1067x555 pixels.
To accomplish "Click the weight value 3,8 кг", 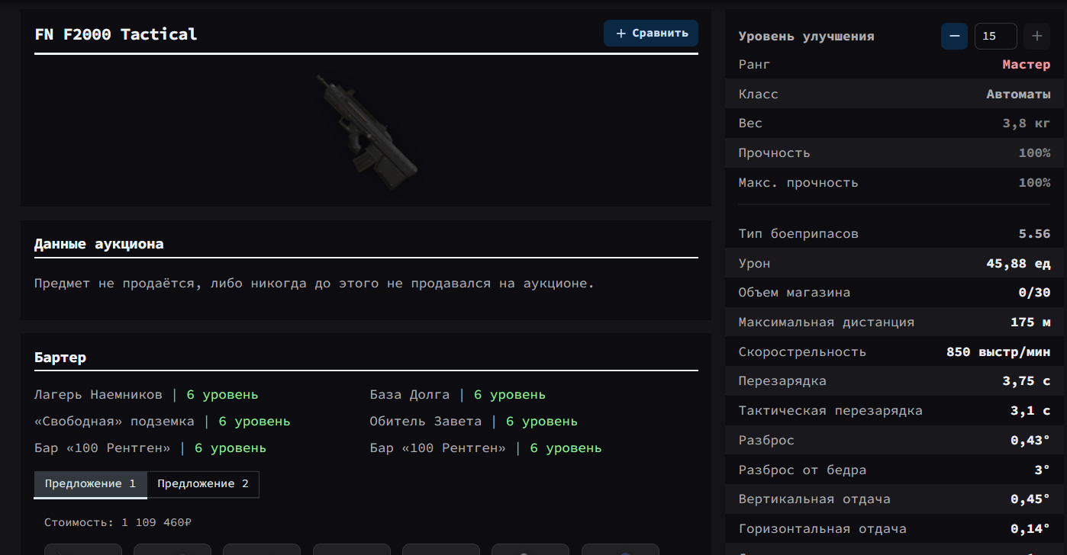I will 1027,124.
